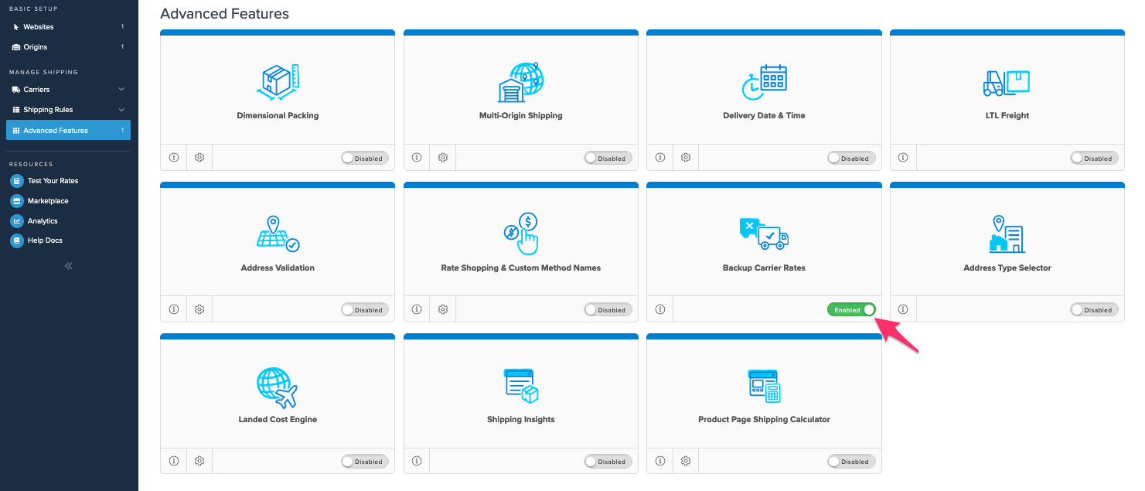This screenshot has width=1145, height=491.
Task: Open Product Page Shipping Calculator settings gear
Action: [x=686, y=461]
